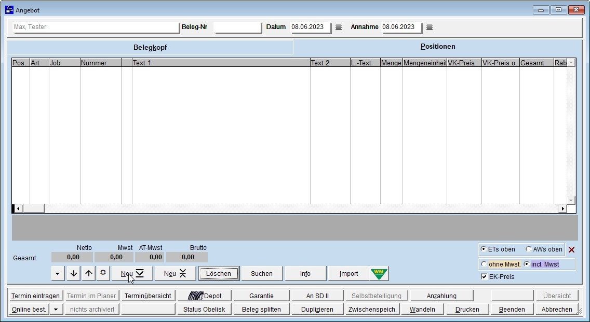The width and height of the screenshot is (590, 322).
Task: Click the horizontal scrollbar thumb
Action: (33, 208)
